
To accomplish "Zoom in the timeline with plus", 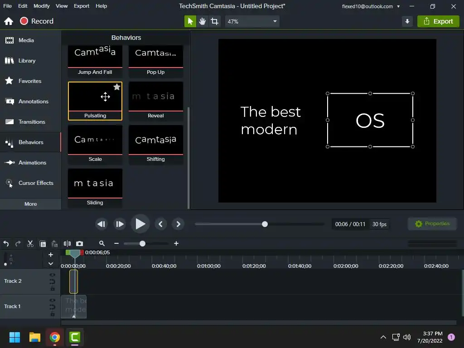I will click(x=176, y=243).
